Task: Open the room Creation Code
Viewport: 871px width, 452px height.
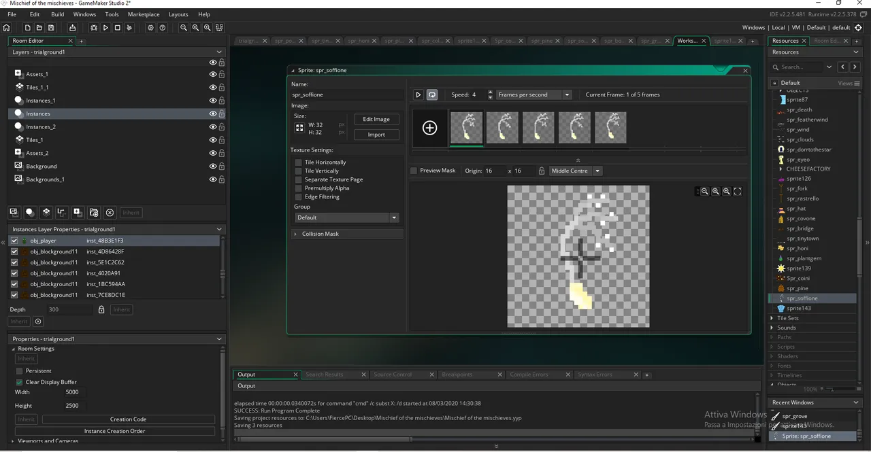Action: (x=129, y=419)
